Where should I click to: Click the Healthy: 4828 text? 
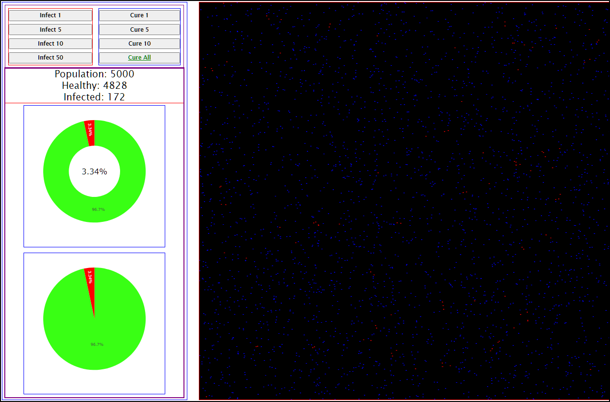94,85
